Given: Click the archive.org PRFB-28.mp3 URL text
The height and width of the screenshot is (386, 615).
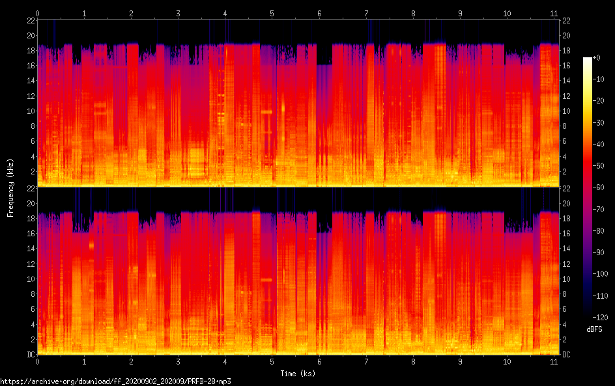Looking at the screenshot, I should [x=116, y=381].
